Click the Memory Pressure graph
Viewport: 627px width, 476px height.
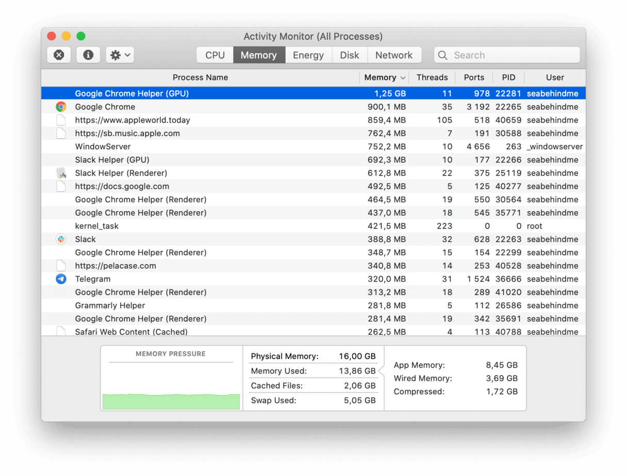[171, 384]
